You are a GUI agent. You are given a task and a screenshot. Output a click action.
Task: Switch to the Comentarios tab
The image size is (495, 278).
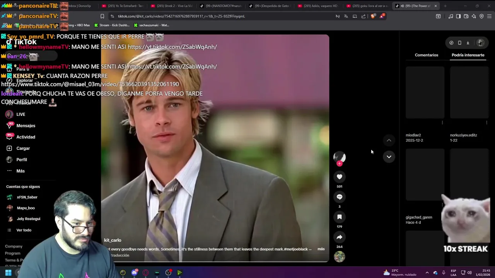pos(427,55)
